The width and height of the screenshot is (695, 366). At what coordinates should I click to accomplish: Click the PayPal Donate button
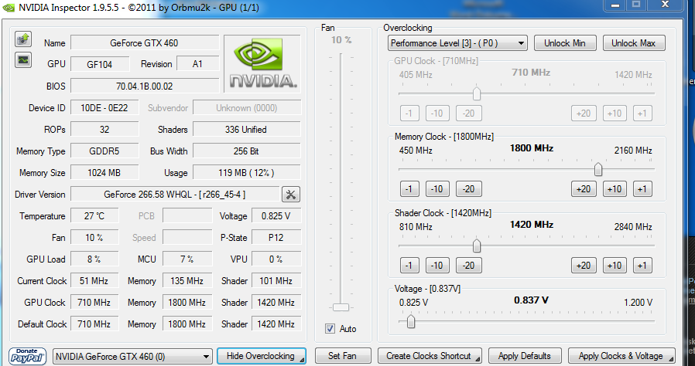[28, 356]
